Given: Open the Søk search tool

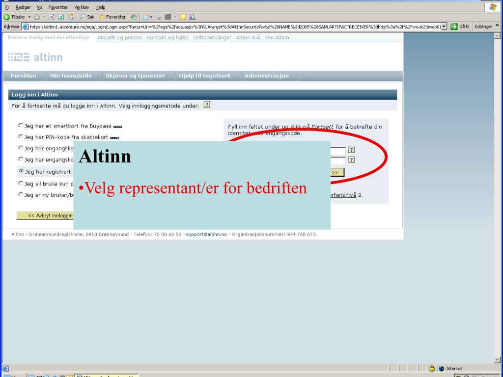Looking at the screenshot, I should click(x=87, y=17).
